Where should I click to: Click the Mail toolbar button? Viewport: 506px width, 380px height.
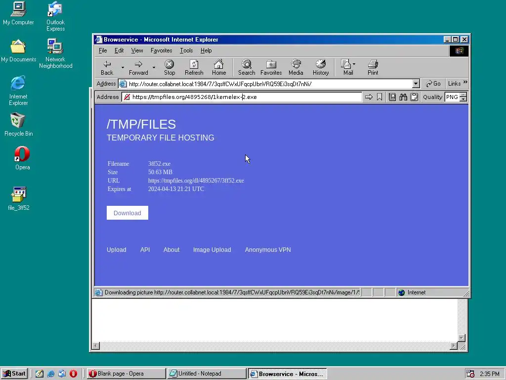347,67
